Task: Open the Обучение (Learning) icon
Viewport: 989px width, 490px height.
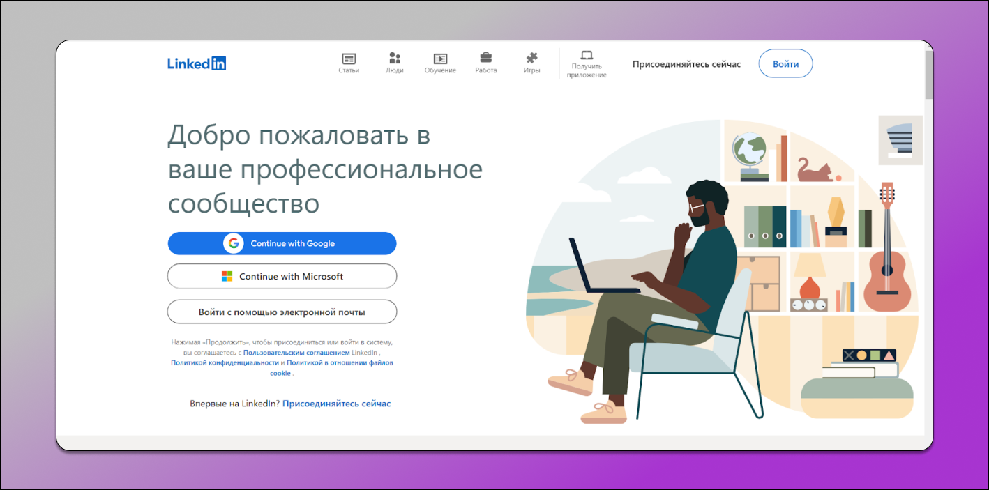Action: click(x=440, y=59)
